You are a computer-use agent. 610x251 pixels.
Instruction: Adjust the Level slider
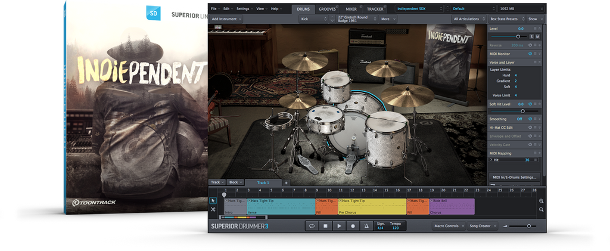point(518,36)
